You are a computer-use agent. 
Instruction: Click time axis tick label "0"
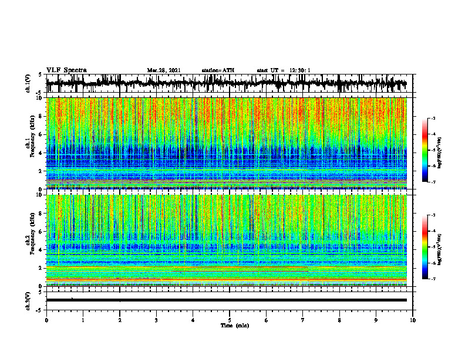pos(46,320)
